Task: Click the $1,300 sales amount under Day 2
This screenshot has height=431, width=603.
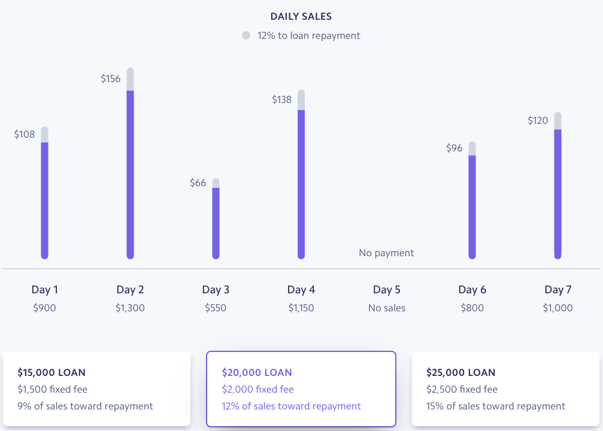Action: pyautogui.click(x=130, y=308)
